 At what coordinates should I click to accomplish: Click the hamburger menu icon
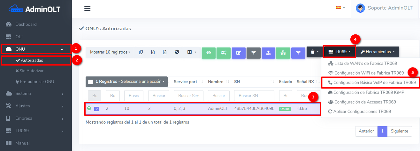(x=87, y=9)
